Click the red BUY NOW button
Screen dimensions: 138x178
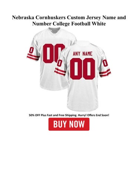pyautogui.click(x=69, y=124)
